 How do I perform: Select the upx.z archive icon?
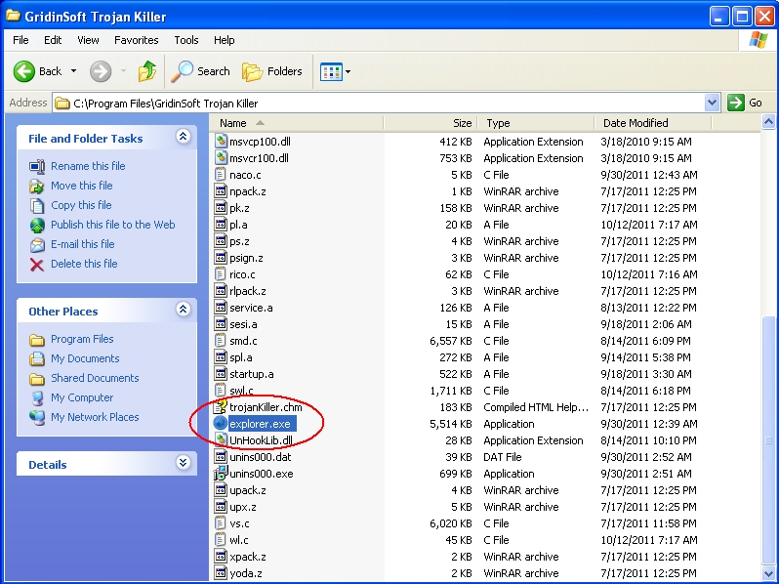[221, 507]
